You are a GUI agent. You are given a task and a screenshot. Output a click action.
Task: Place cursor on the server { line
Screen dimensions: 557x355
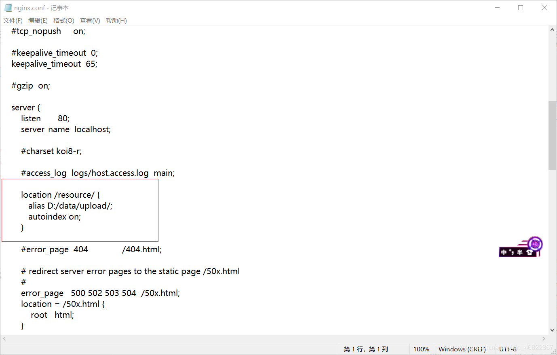coord(26,108)
